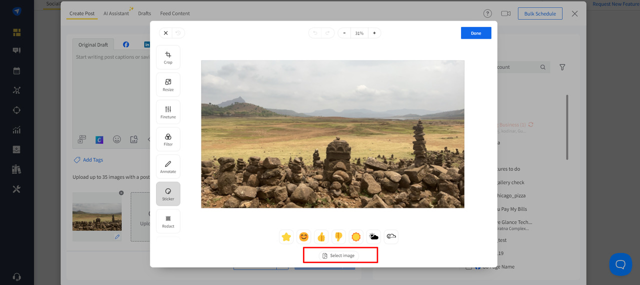Viewport: 640px width, 285px height.
Task: Add the star sticker
Action: click(286, 236)
